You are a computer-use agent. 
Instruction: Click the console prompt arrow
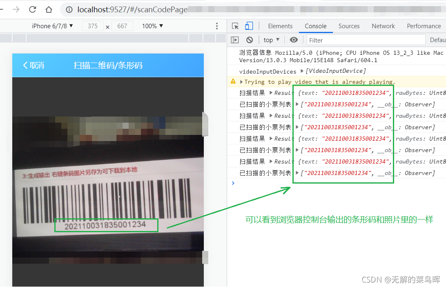[233, 183]
